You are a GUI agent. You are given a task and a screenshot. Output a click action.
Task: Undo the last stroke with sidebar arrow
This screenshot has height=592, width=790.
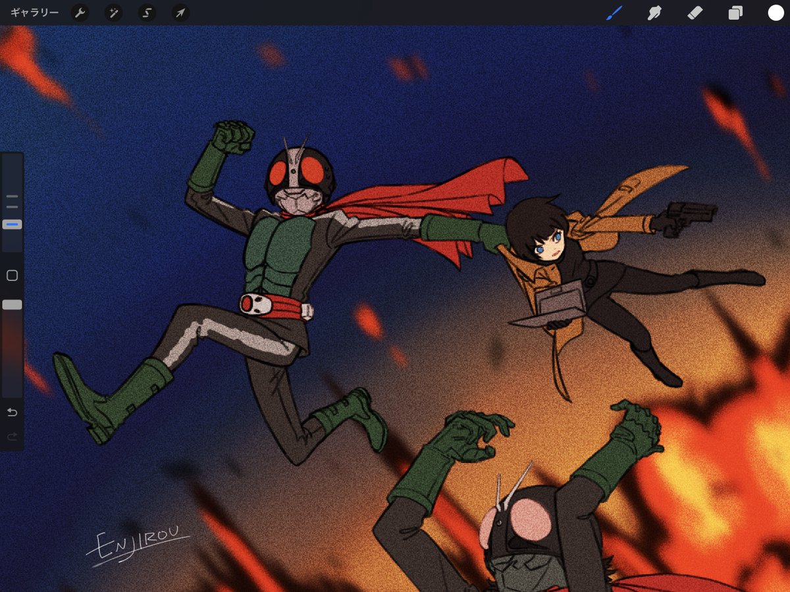point(12,412)
